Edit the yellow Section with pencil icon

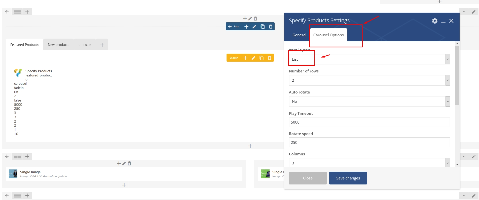[253, 58]
